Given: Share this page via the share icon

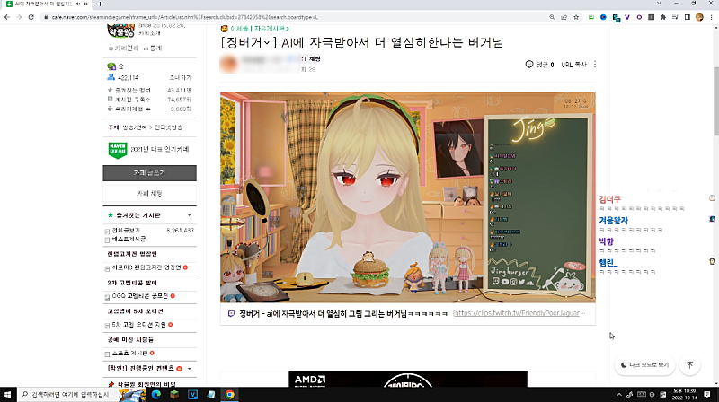Looking at the screenshot, I should [x=564, y=17].
